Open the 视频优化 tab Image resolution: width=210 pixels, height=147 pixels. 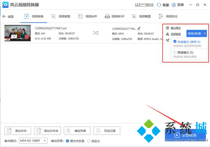168,16
